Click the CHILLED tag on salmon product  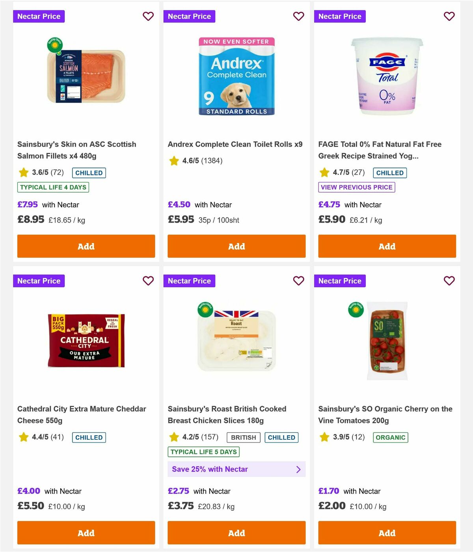89,173
